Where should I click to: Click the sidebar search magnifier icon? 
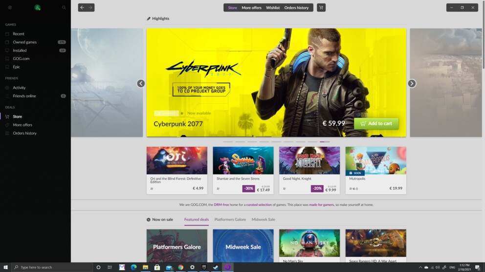pos(64,7)
